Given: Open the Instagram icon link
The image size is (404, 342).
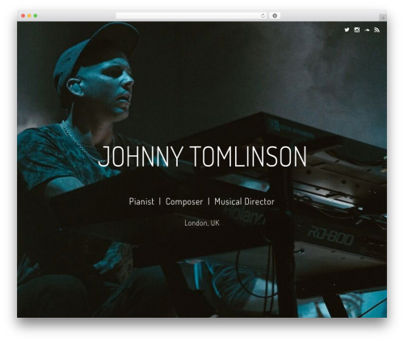Looking at the screenshot, I should coord(357,30).
